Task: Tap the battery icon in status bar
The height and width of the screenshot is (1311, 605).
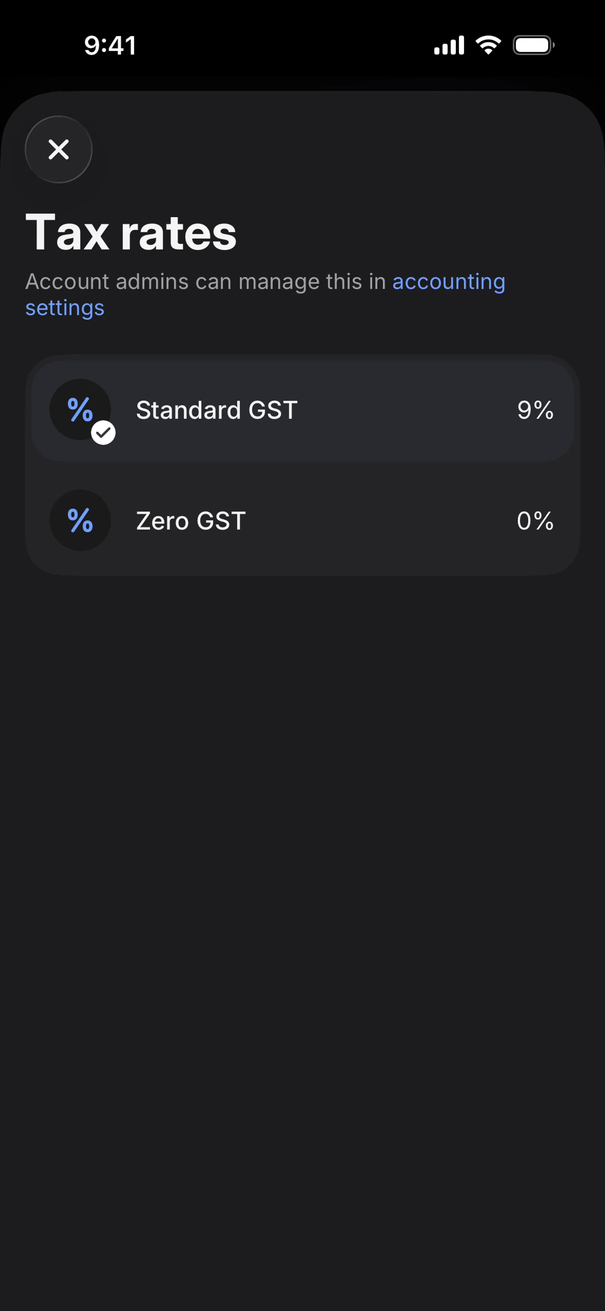Action: [533, 45]
